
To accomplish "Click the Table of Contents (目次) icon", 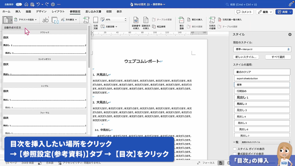I will pyautogui.click(x=6, y=20).
